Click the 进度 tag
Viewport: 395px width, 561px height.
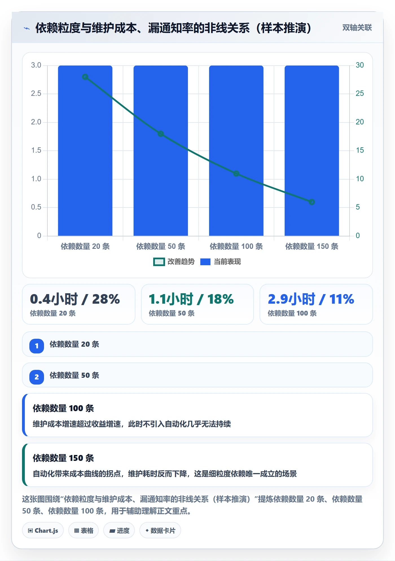point(119,530)
